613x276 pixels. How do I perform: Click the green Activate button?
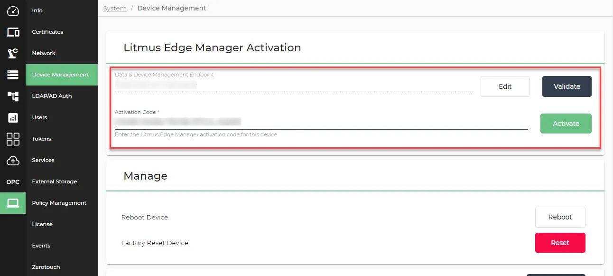pos(566,124)
